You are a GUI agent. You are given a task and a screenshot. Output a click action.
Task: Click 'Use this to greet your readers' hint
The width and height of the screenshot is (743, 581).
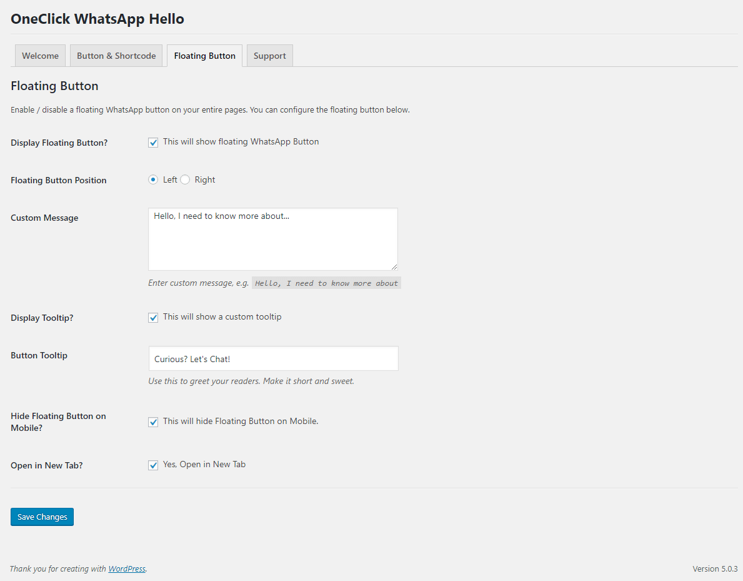coord(251,381)
